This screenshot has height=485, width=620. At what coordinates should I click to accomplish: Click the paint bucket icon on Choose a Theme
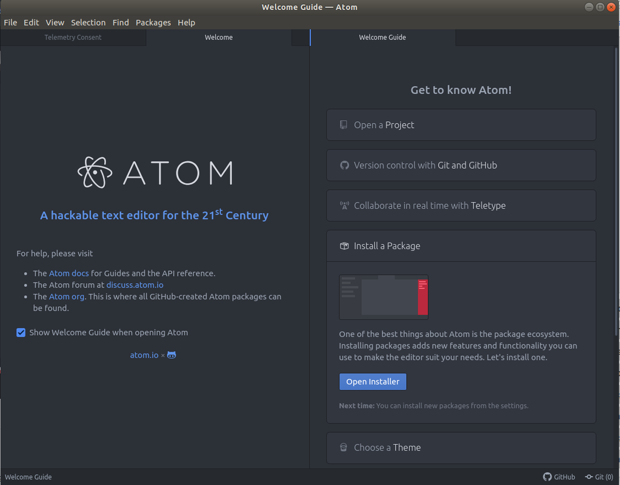coord(344,447)
